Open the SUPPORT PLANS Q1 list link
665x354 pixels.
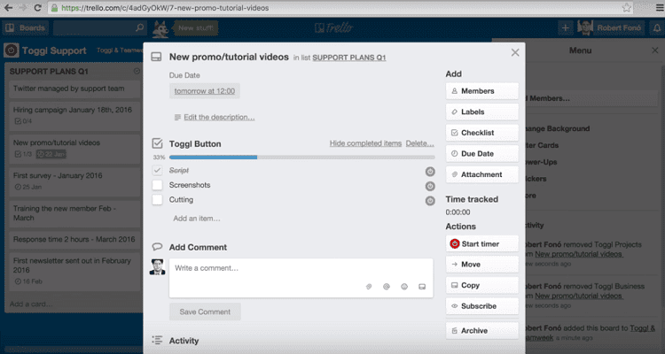click(x=349, y=58)
